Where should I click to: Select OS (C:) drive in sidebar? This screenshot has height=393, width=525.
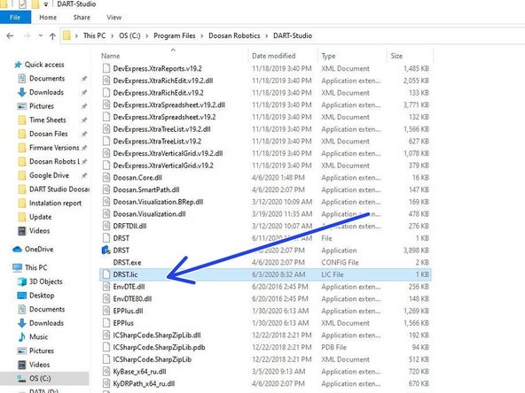tap(40, 378)
